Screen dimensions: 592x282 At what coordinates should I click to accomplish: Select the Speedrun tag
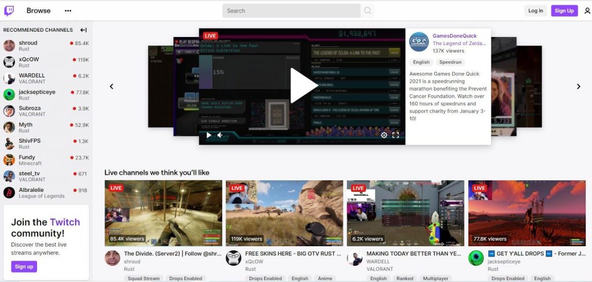(450, 62)
